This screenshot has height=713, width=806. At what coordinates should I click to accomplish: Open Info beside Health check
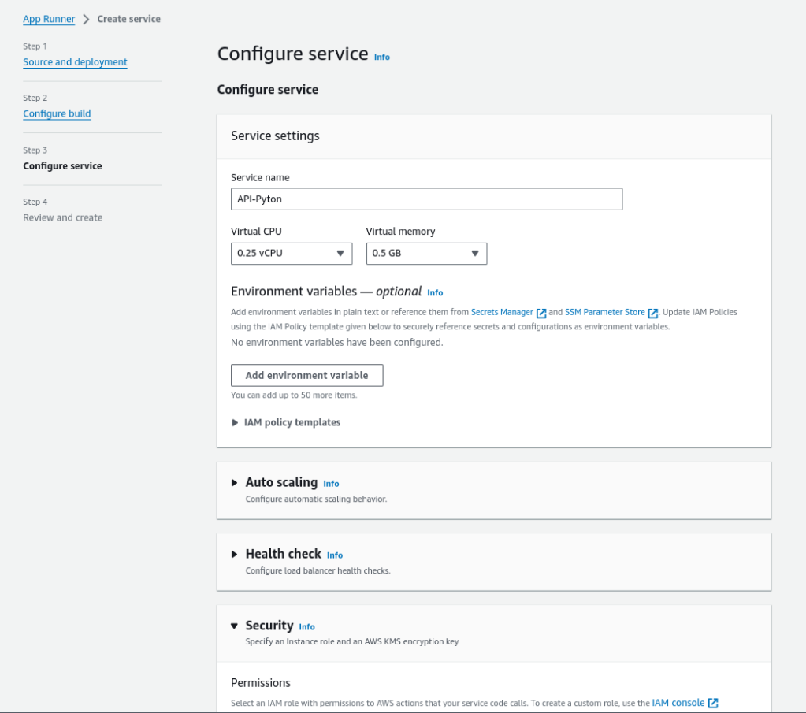click(335, 555)
